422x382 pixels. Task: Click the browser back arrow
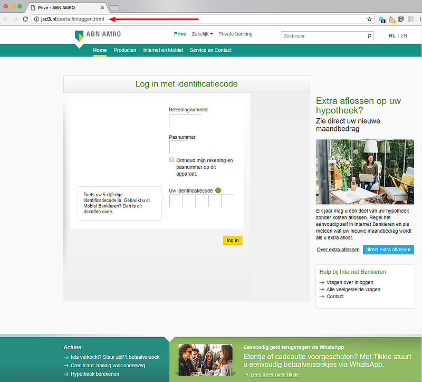[x=6, y=19]
